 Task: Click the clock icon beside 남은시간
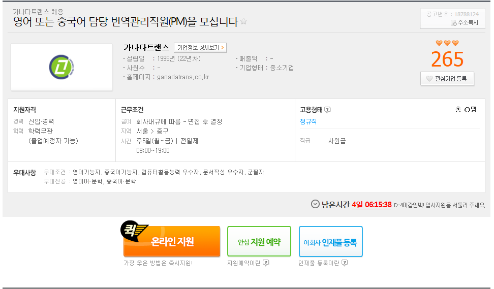[315, 204]
